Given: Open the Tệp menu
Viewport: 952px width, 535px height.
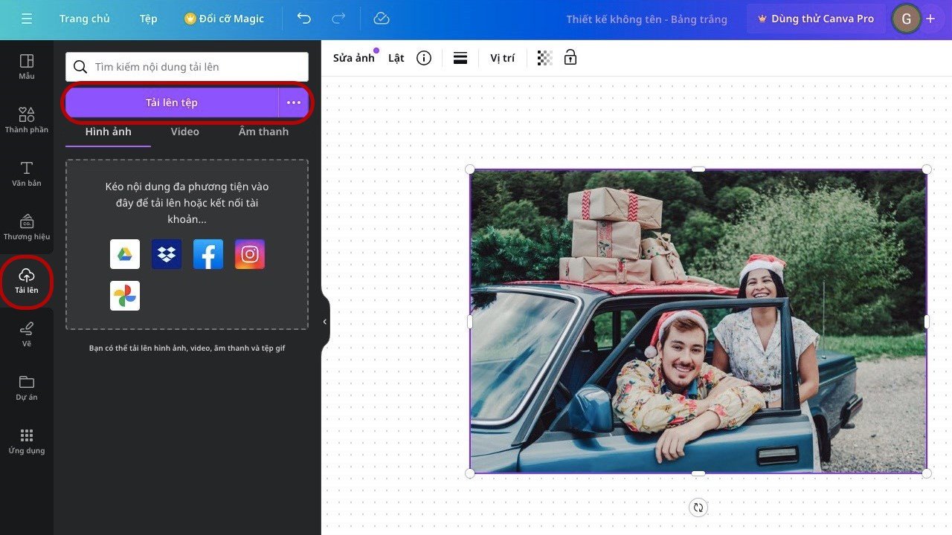Looking at the screenshot, I should (148, 19).
